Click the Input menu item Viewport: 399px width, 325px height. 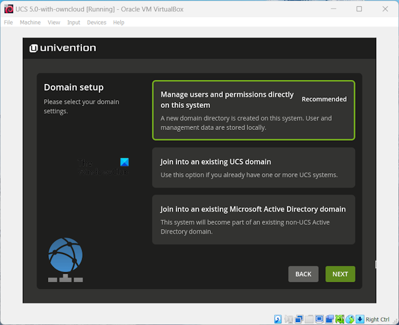coord(74,22)
